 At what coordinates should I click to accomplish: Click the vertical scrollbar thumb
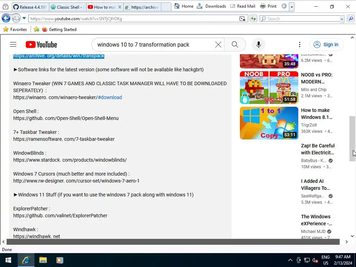pyautogui.click(x=352, y=138)
